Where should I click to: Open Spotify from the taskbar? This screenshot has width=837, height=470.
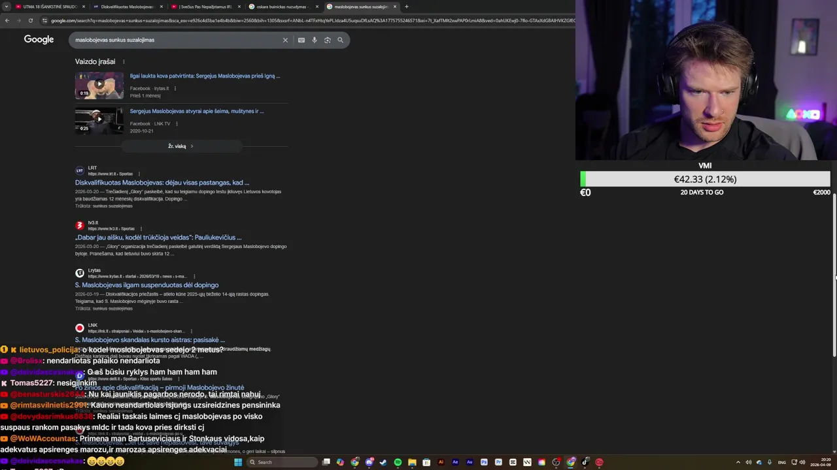pos(398,462)
